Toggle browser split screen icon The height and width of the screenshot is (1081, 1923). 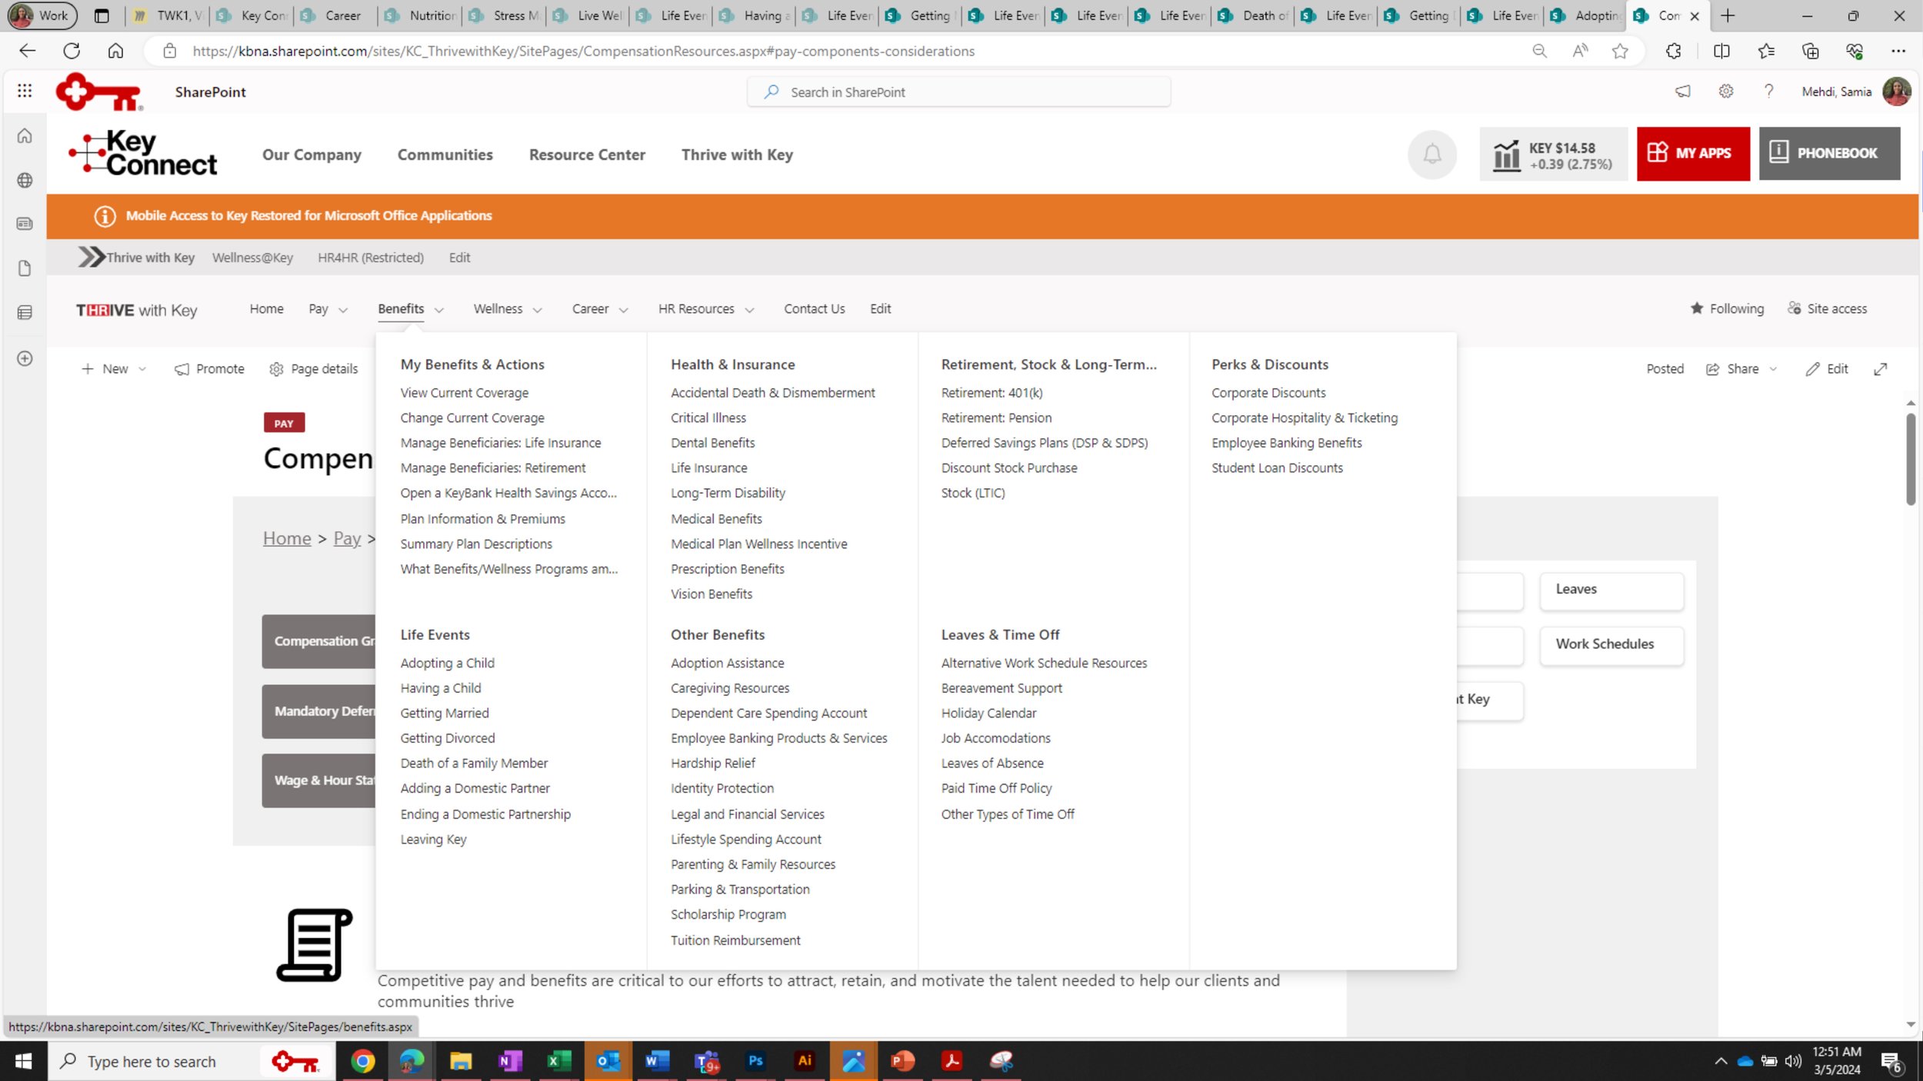pyautogui.click(x=1721, y=51)
